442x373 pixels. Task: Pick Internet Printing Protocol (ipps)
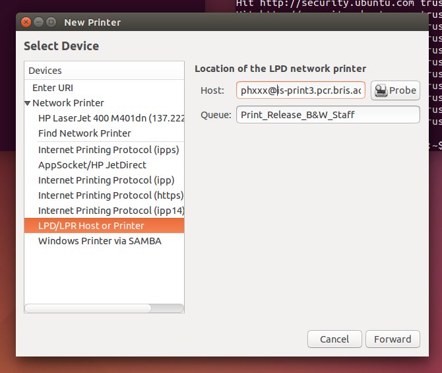[x=108, y=149]
